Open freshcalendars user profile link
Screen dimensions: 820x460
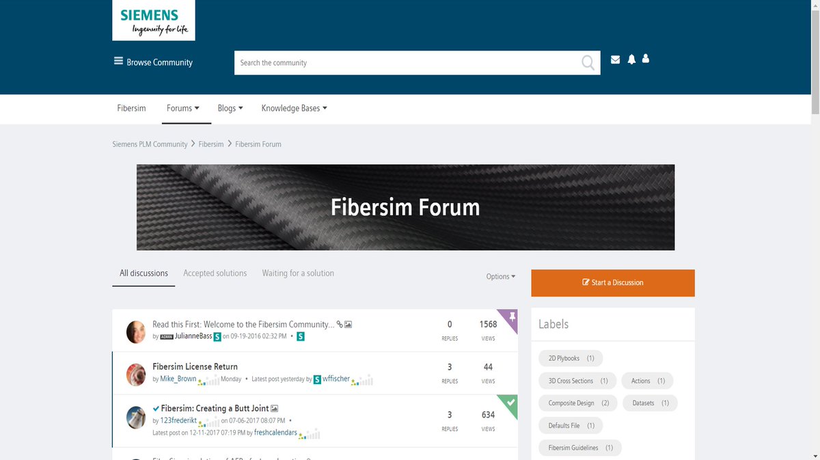275,433
